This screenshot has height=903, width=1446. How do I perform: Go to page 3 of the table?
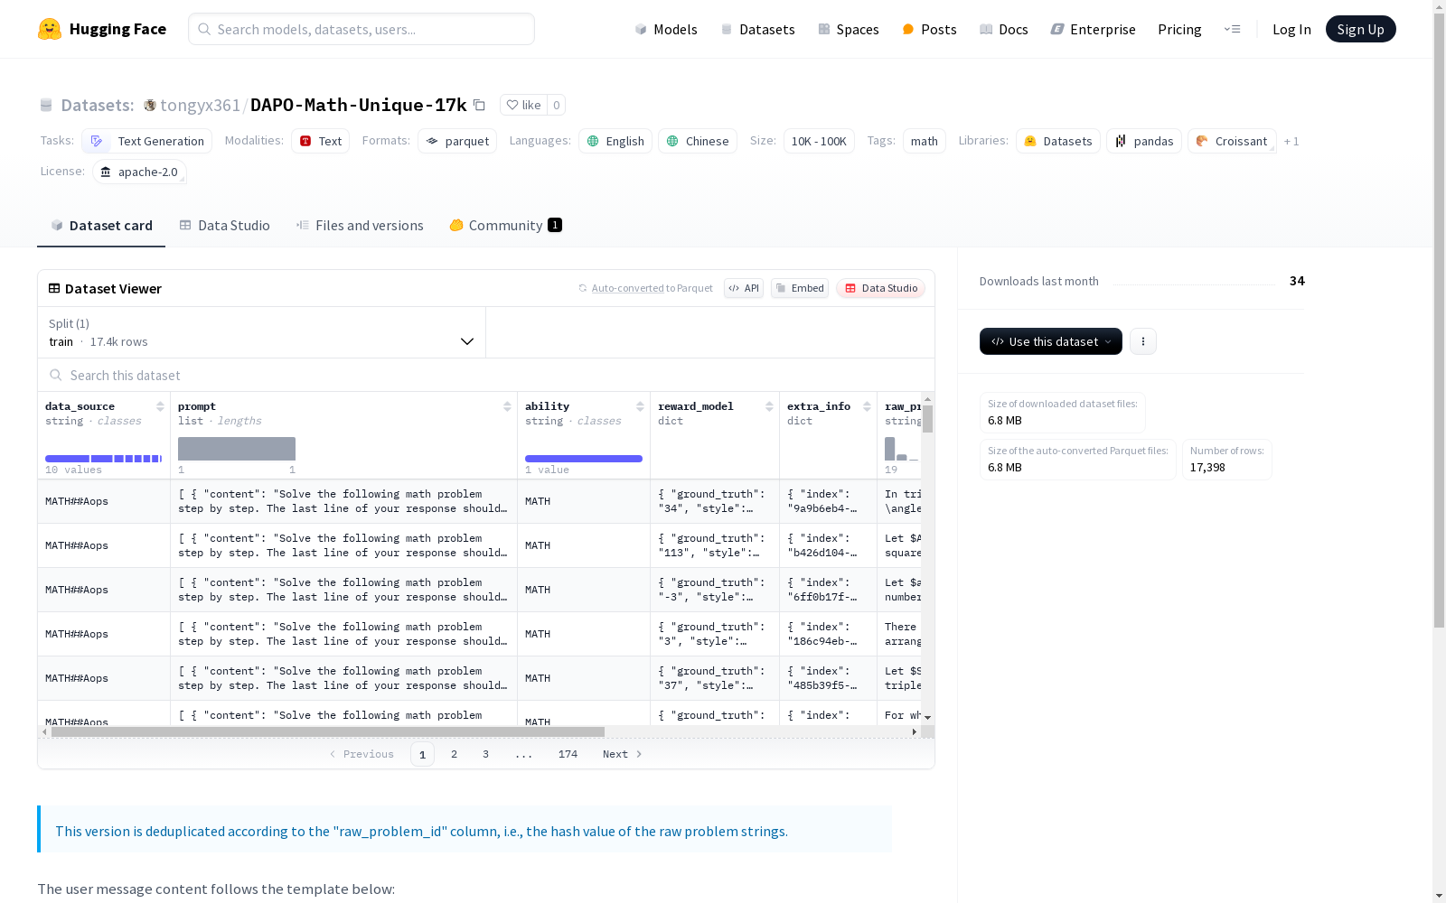(485, 754)
